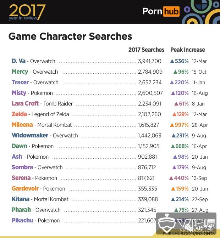Click the green triangle beside 96%
This screenshot has width=220, height=238.
pyautogui.click(x=175, y=72)
